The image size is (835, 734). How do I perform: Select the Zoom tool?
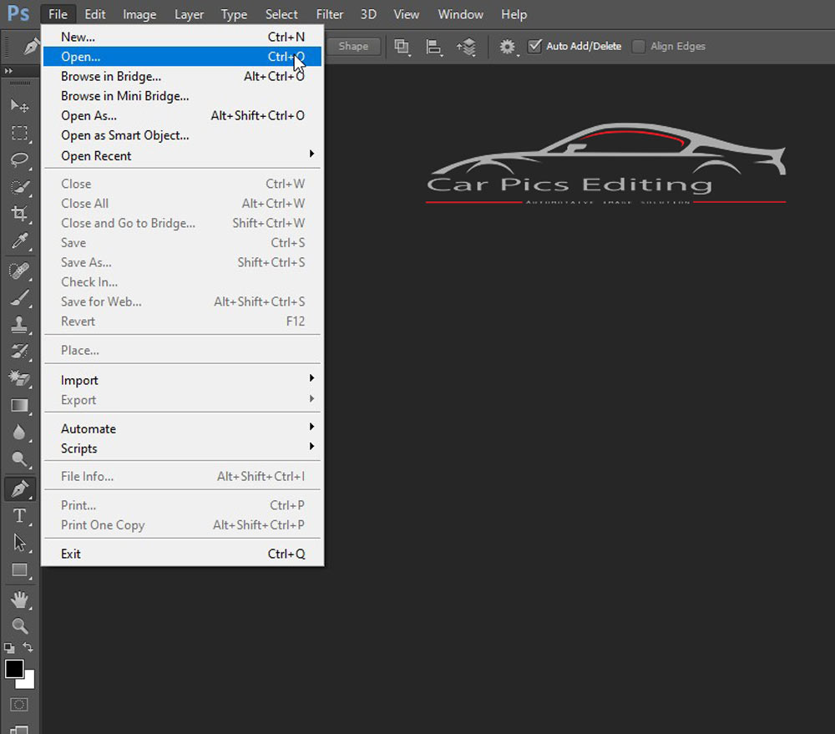[20, 626]
